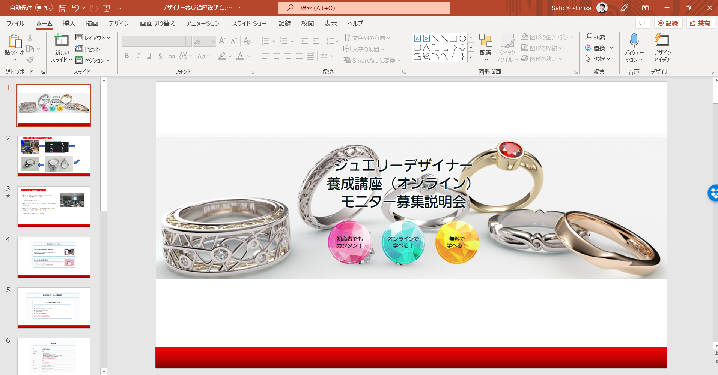
Task: Expand the Layout dropdown
Action: tap(93, 38)
